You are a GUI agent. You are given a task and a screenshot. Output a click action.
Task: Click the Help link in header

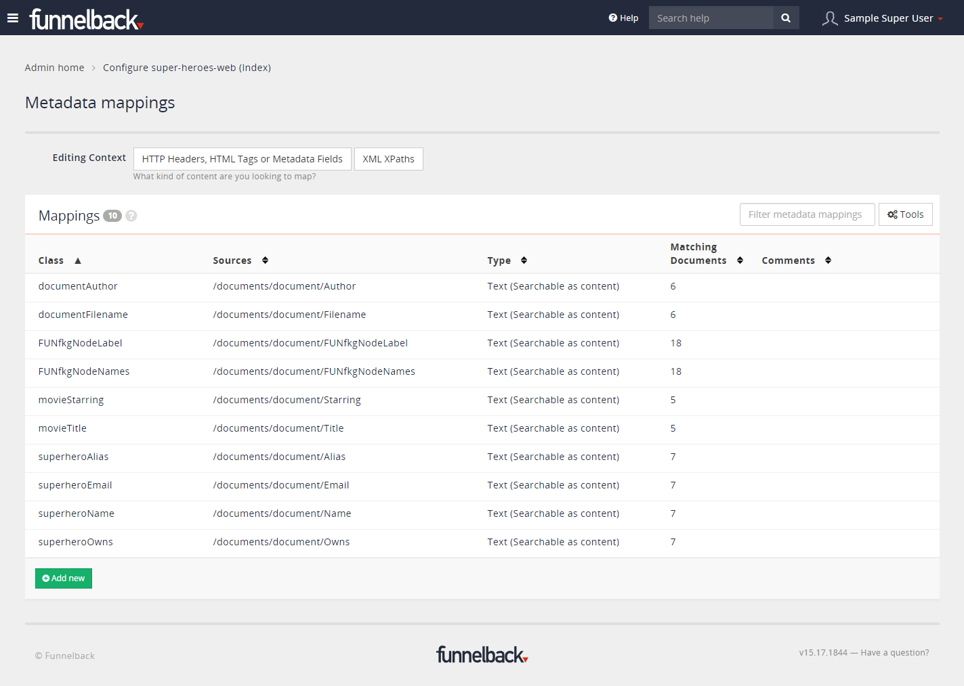point(623,18)
